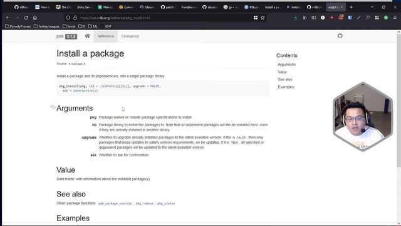This screenshot has width=401, height=226.
Task: Click the ask argument label
Action: point(93,155)
